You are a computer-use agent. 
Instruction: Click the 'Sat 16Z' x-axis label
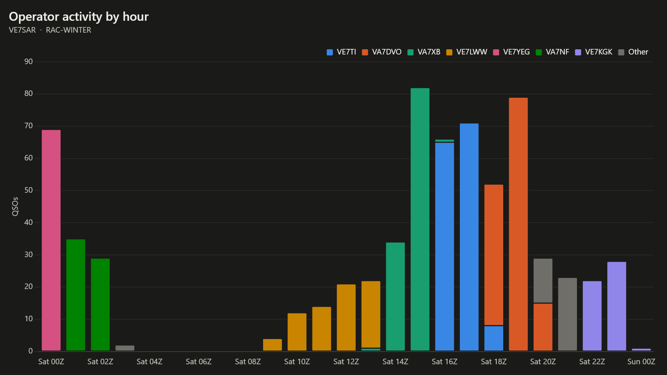(x=444, y=362)
